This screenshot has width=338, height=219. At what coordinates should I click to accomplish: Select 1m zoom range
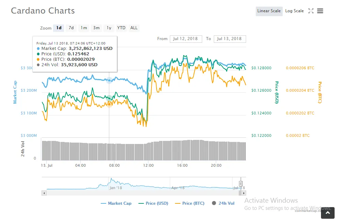tap(84, 28)
